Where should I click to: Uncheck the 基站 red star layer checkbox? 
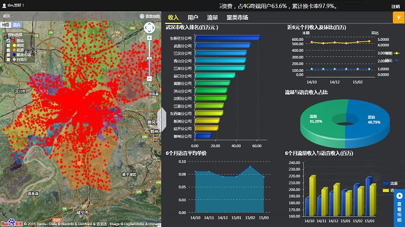[x=8, y=41]
